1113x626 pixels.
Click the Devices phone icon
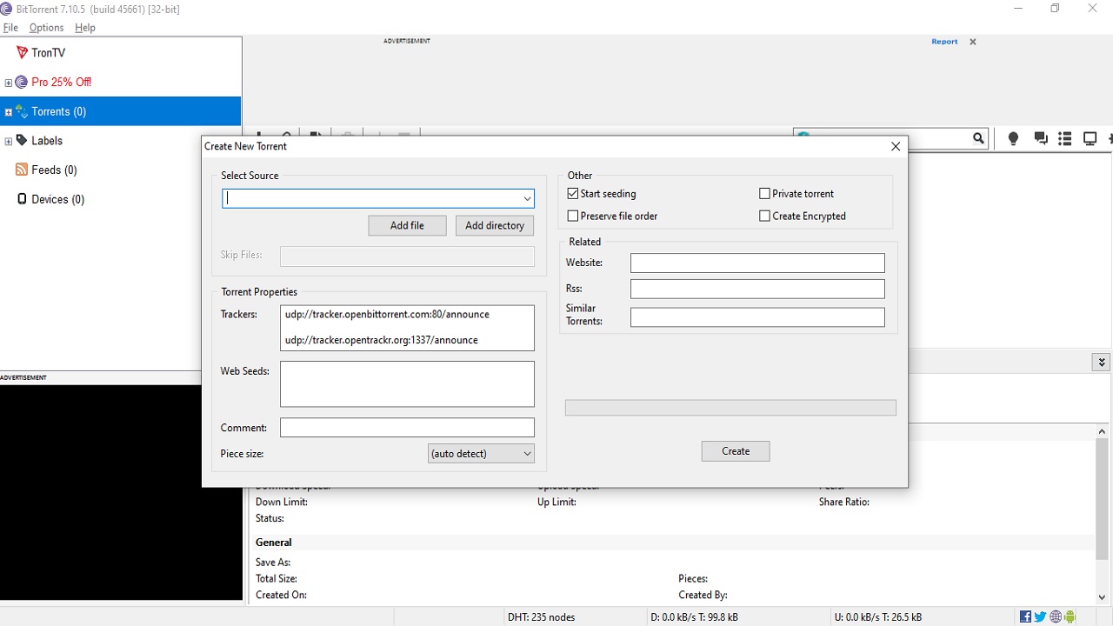22,199
